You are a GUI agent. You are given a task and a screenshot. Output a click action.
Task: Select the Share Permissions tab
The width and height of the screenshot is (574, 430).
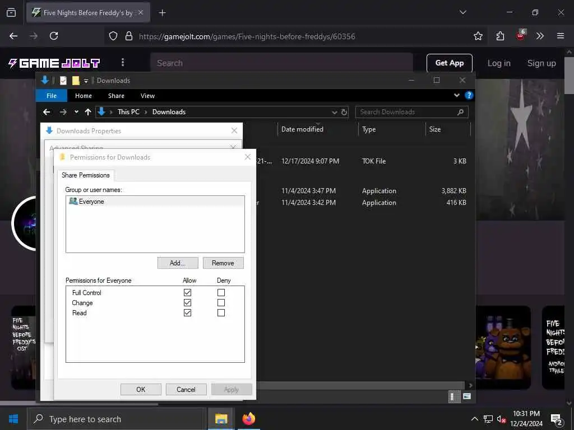pyautogui.click(x=86, y=175)
